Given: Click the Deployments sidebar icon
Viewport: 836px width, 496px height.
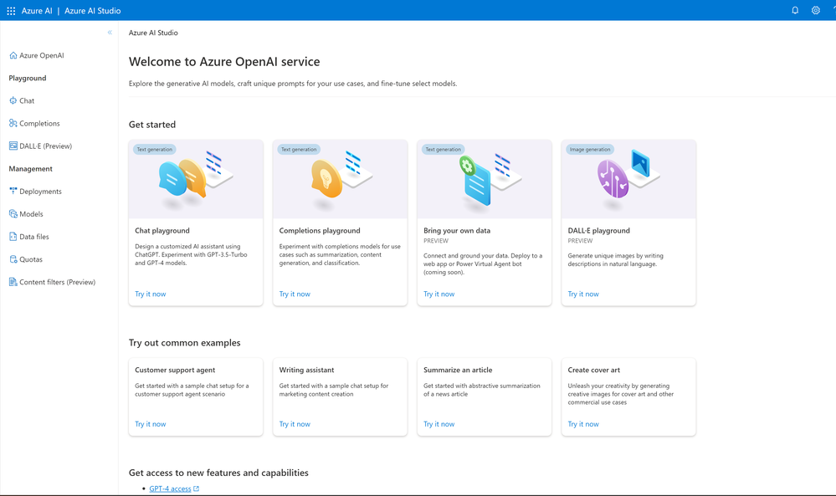Looking at the screenshot, I should pos(13,192).
